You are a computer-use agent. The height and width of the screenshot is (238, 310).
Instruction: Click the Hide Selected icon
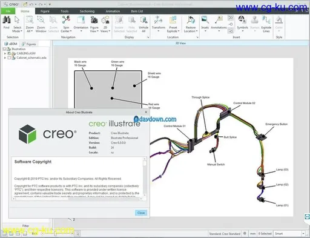131,20
